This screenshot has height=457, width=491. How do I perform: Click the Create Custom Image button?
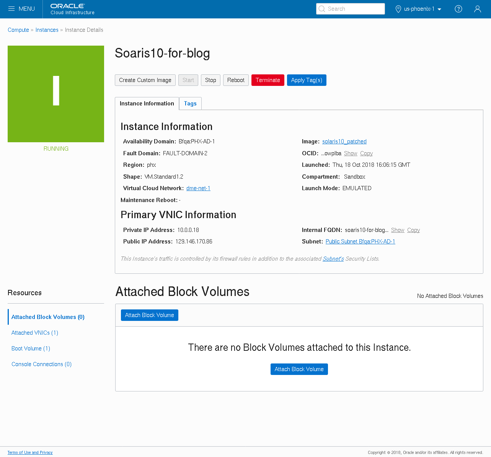click(x=145, y=80)
